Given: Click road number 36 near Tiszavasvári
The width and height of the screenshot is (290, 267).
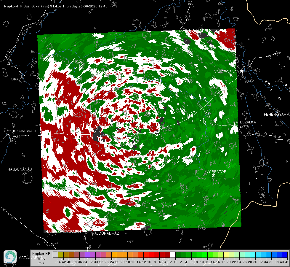Looking at the screenshot, I should [18, 136].
